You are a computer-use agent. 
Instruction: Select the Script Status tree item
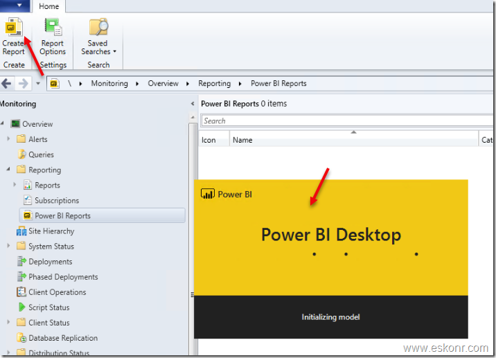(49, 307)
